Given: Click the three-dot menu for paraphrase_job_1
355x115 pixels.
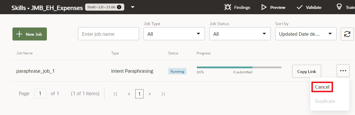Looking at the screenshot, I should pos(343,71).
